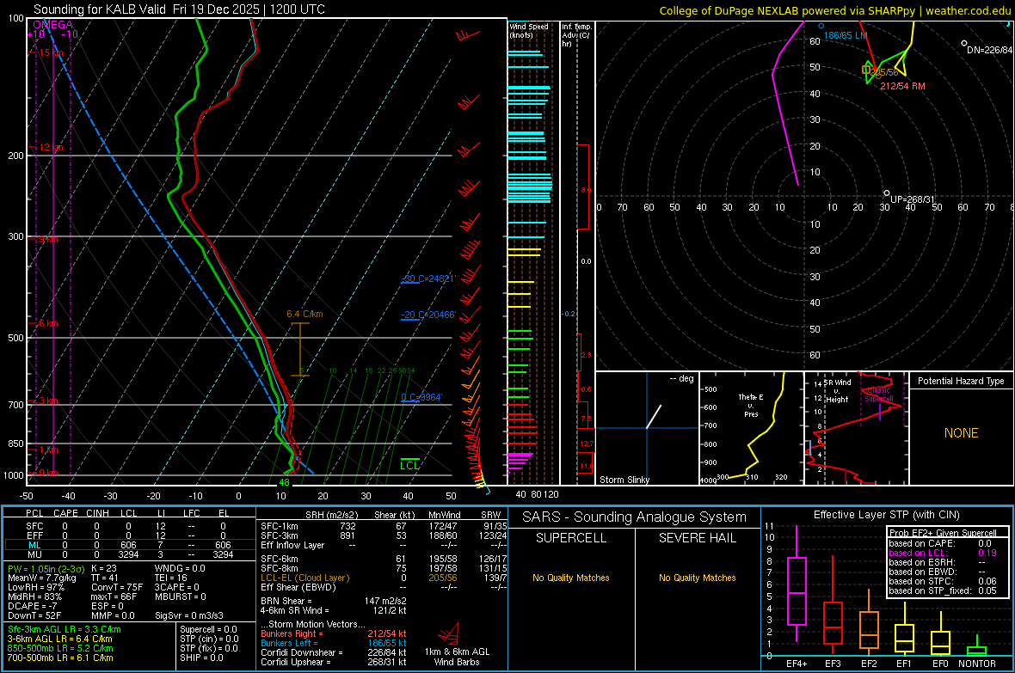Image resolution: width=1015 pixels, height=673 pixels.
Task: Click the Theta-E v. Pres panel label
Action: click(x=751, y=405)
